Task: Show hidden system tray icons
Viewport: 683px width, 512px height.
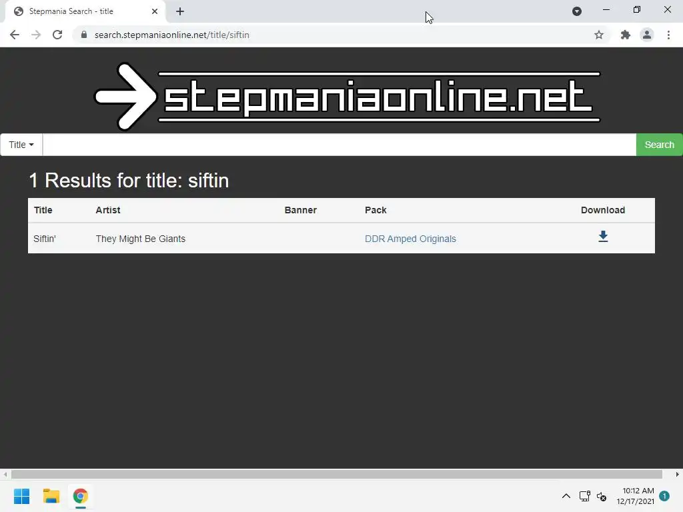Action: [x=566, y=496]
